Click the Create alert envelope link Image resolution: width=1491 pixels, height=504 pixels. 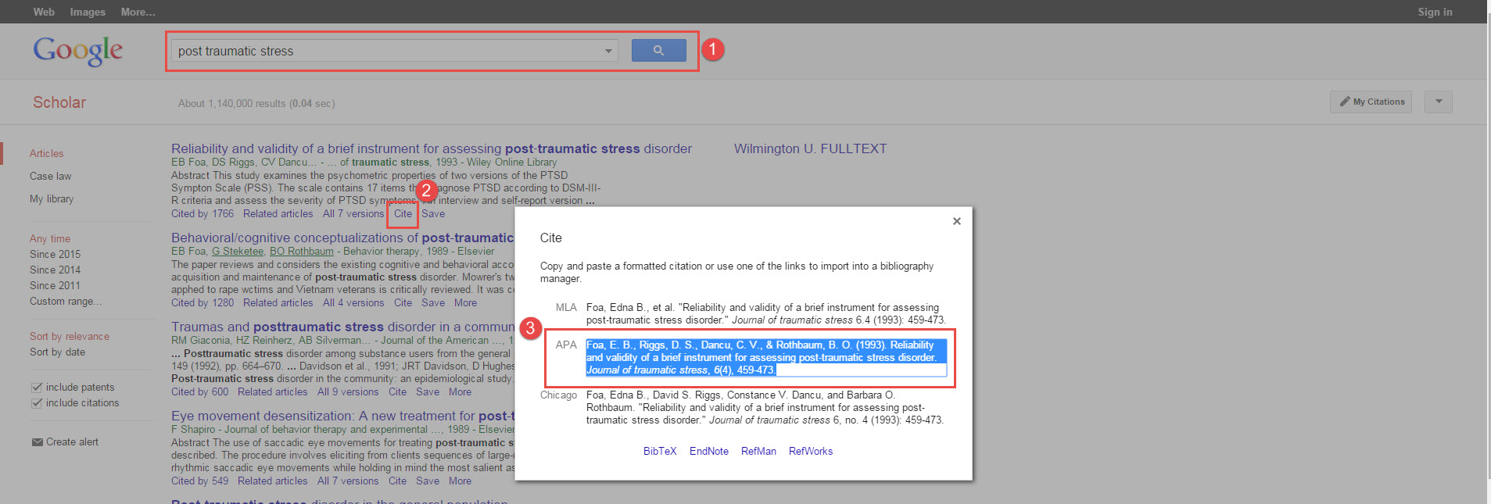[x=65, y=441]
